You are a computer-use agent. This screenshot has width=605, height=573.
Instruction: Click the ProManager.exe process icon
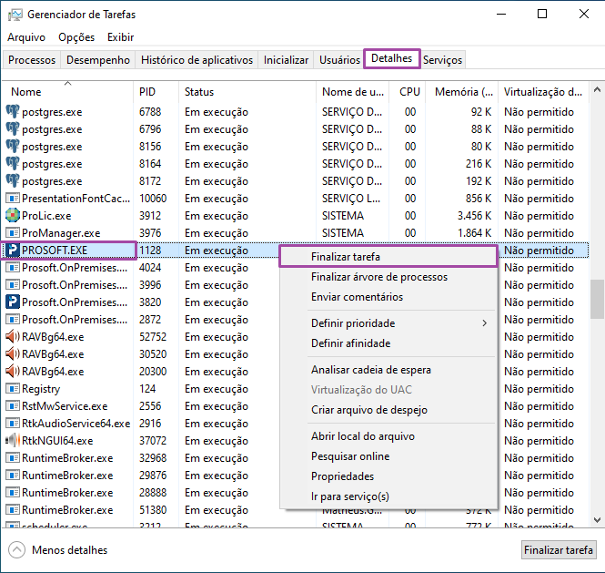pyautogui.click(x=13, y=233)
